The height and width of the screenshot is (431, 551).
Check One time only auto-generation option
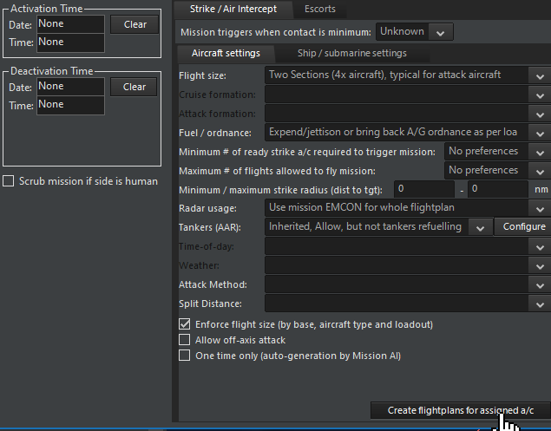click(184, 356)
